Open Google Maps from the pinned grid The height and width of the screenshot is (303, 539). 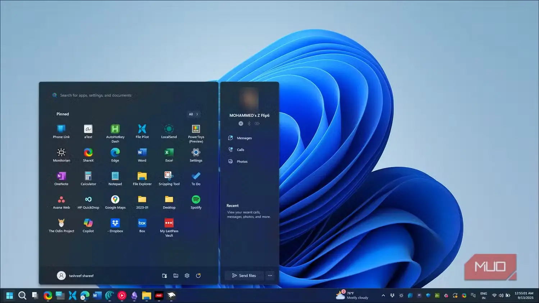tap(115, 202)
